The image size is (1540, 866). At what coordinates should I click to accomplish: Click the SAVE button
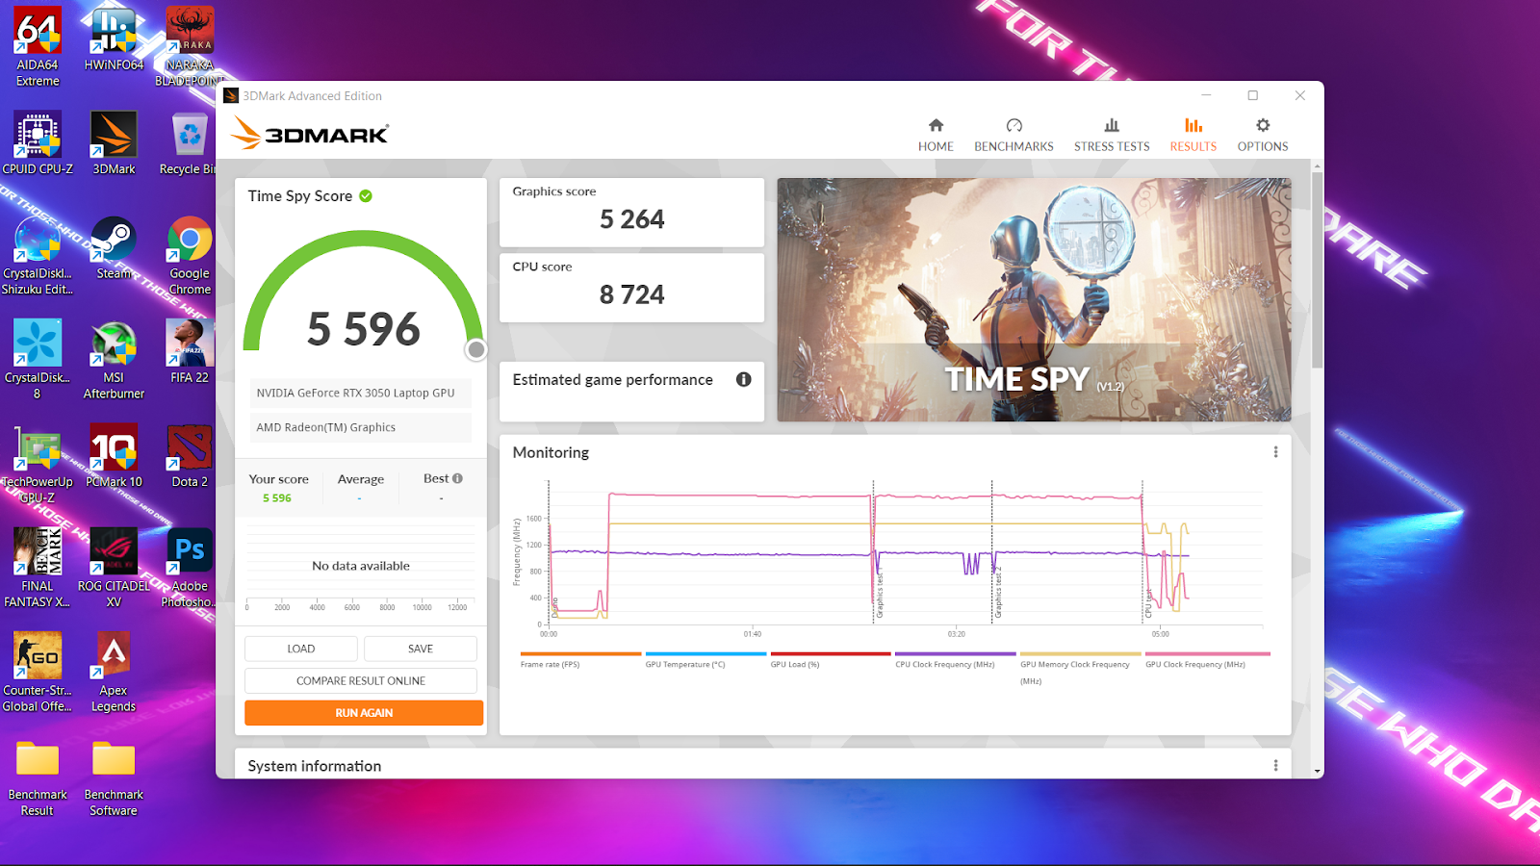click(x=421, y=649)
